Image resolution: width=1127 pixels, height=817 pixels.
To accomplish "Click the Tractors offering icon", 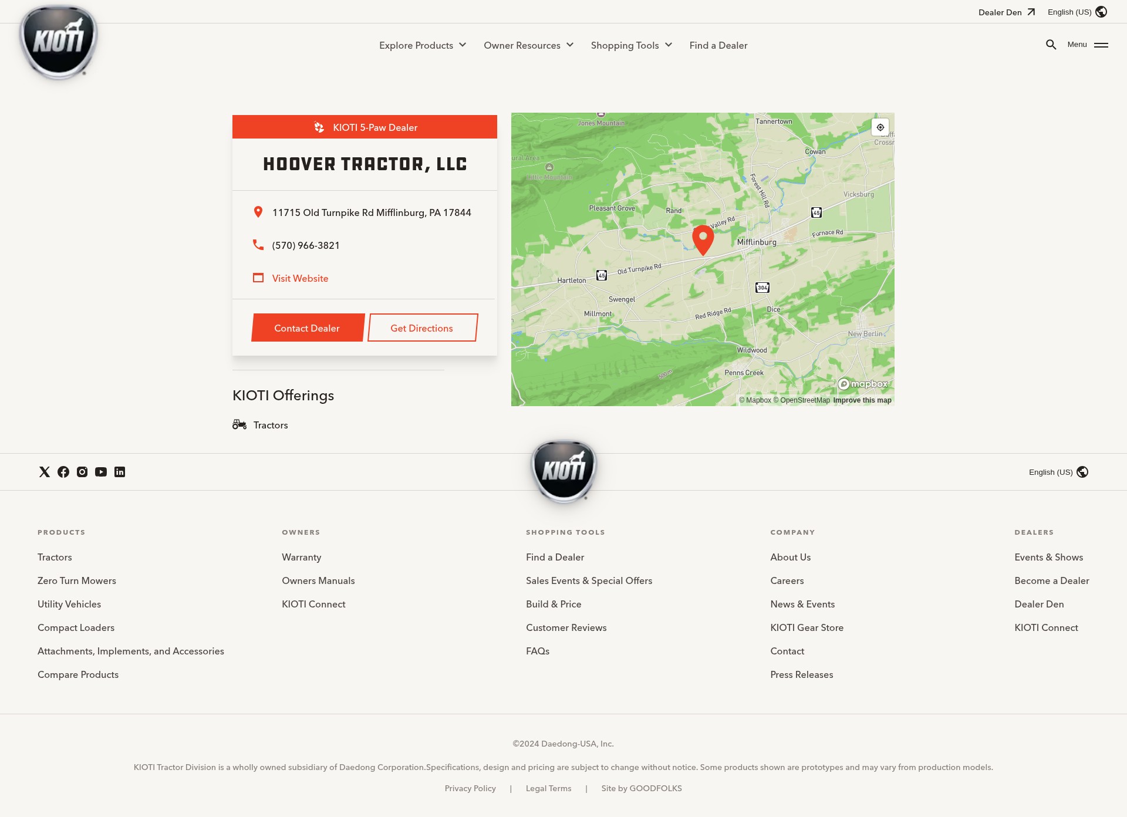I will click(239, 424).
